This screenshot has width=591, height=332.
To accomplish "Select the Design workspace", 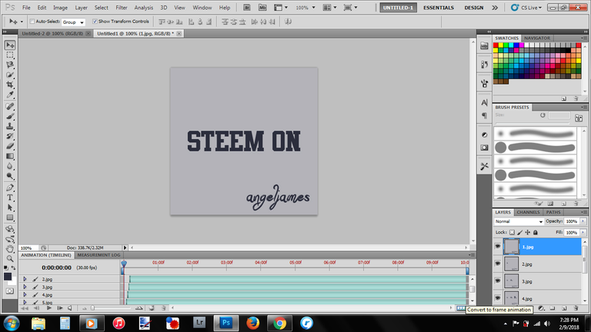I will [474, 8].
